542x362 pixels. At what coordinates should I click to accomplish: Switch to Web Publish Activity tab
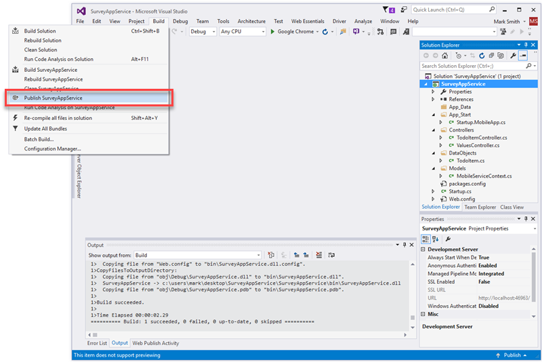coord(156,343)
